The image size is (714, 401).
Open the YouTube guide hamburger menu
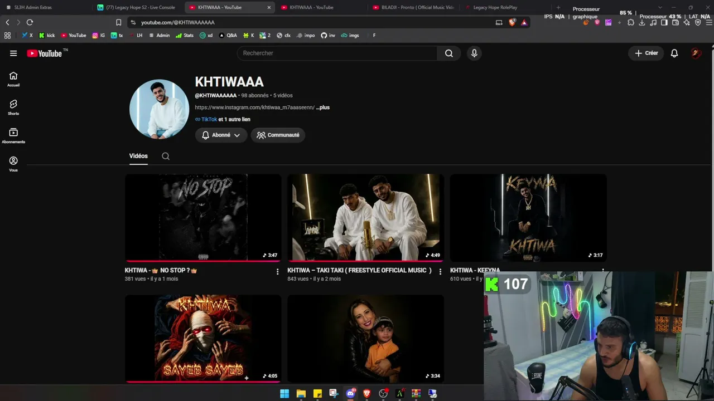(13, 53)
